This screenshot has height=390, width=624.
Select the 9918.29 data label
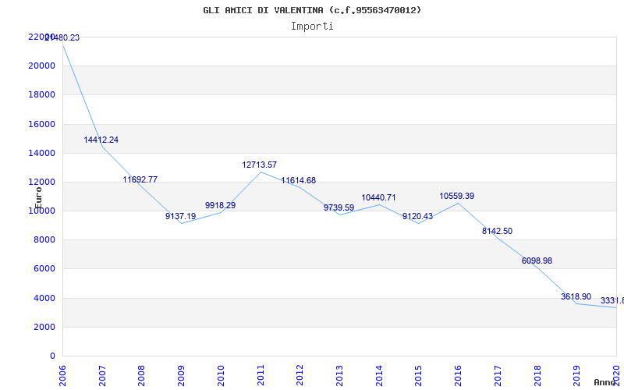coord(220,205)
